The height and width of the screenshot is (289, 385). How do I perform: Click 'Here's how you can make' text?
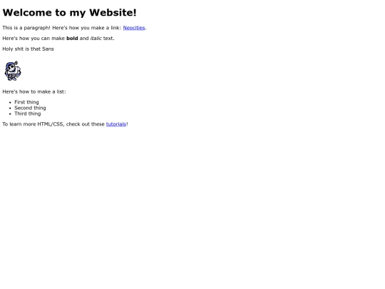click(34, 39)
